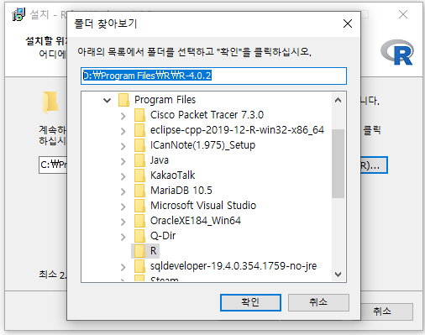The image size is (425, 335).
Task: Select the Cisco Packet Tracer 7.3.0 folder name
Action: coord(207,115)
